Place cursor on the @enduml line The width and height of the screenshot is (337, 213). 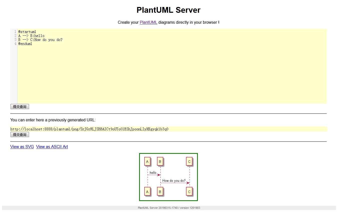(x=25, y=44)
